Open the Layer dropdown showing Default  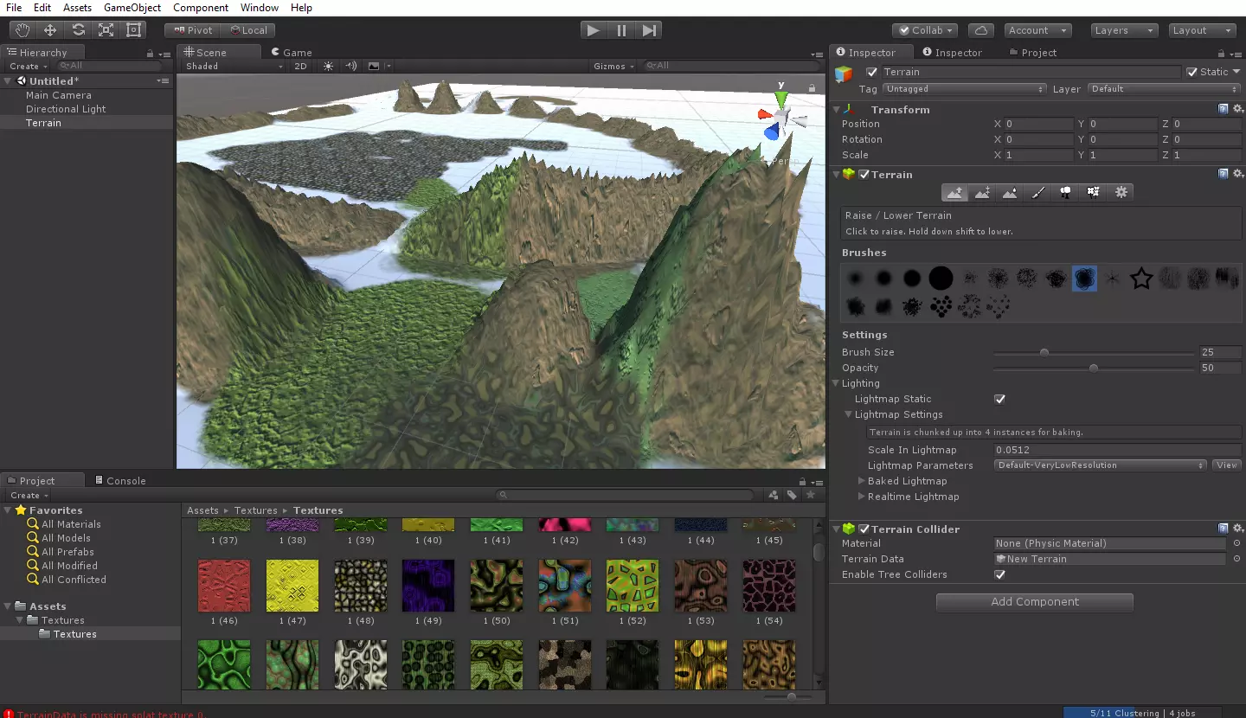(x=1164, y=89)
